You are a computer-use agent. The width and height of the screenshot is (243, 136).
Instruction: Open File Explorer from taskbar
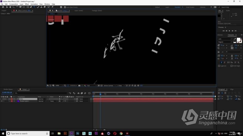[59, 134]
